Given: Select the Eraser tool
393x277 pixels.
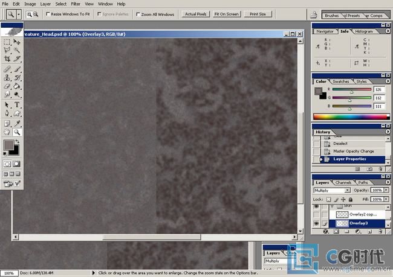Looking at the screenshot, I should (x=7, y=86).
